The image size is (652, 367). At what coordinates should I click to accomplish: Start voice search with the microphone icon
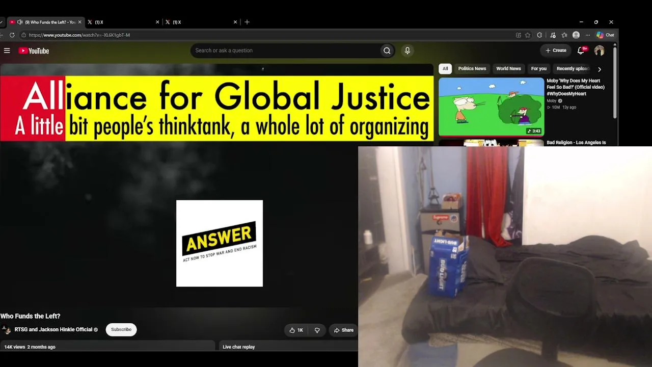[x=407, y=50]
